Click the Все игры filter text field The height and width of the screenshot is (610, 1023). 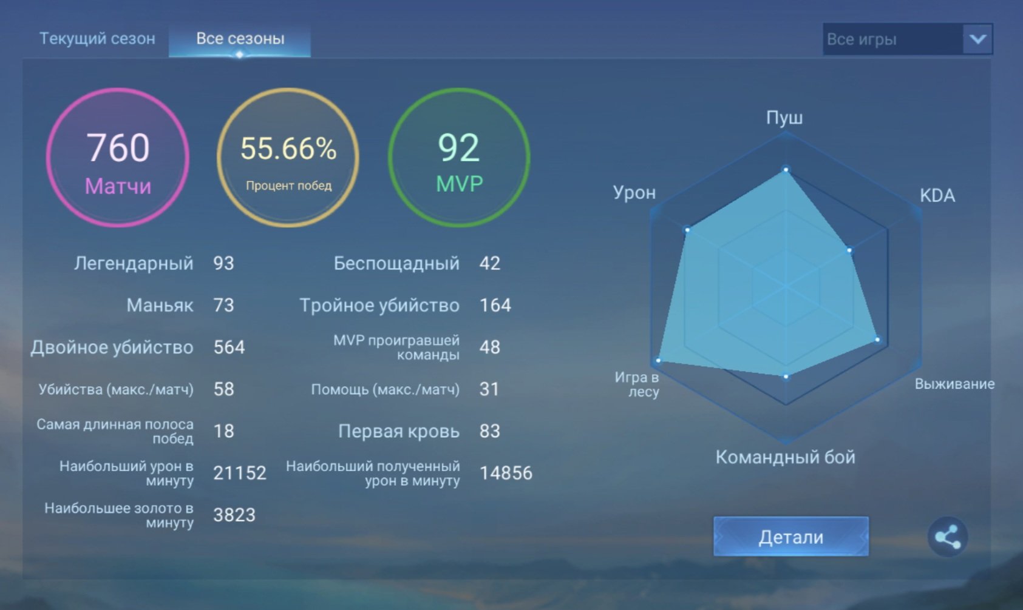pos(893,39)
